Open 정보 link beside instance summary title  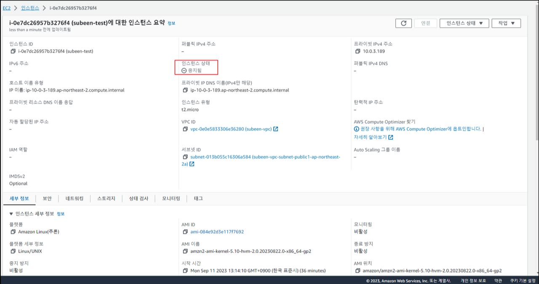(171, 24)
